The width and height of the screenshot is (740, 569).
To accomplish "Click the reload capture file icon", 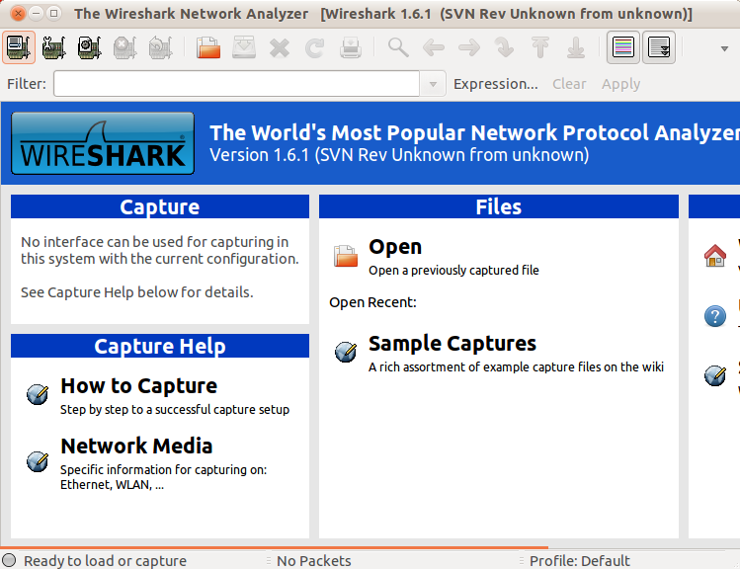I will [315, 47].
